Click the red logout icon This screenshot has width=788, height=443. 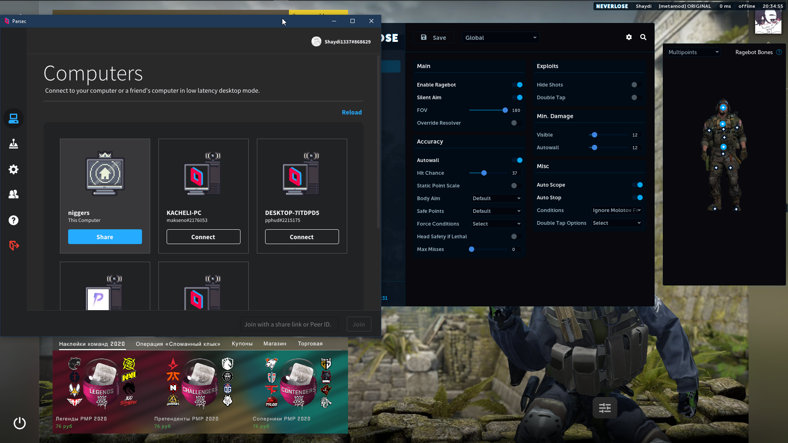(x=14, y=246)
